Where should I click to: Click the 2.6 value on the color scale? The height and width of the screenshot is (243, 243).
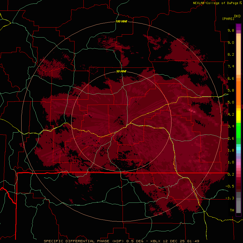tap(231, 138)
